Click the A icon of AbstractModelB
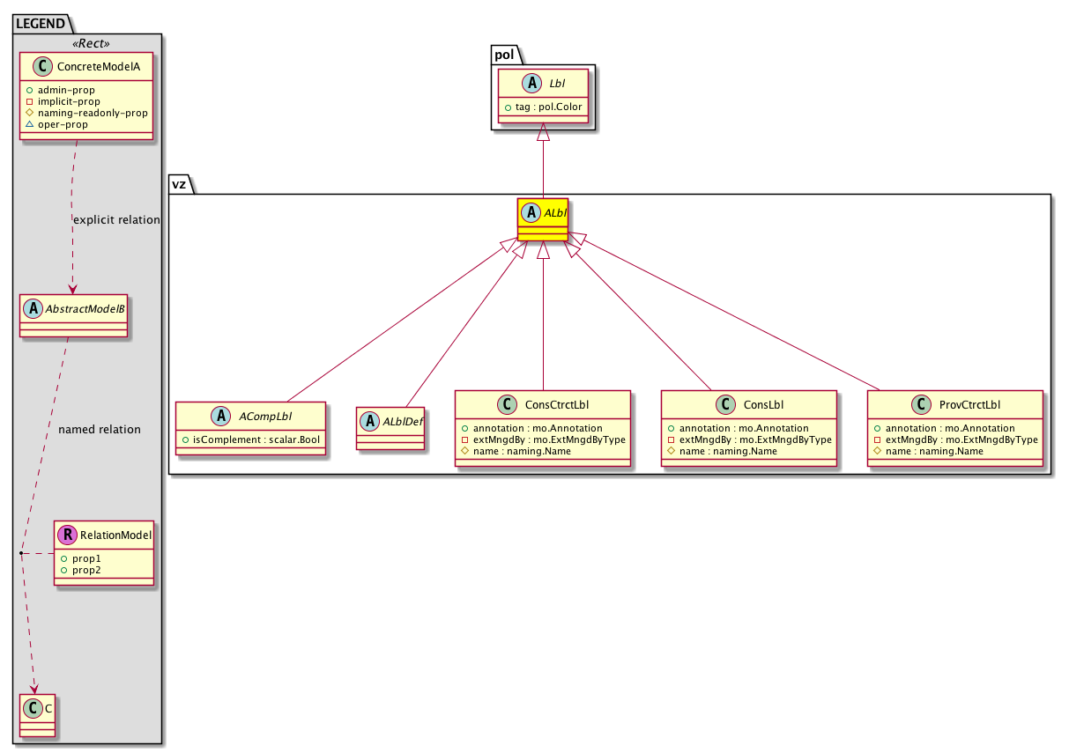 point(33,308)
